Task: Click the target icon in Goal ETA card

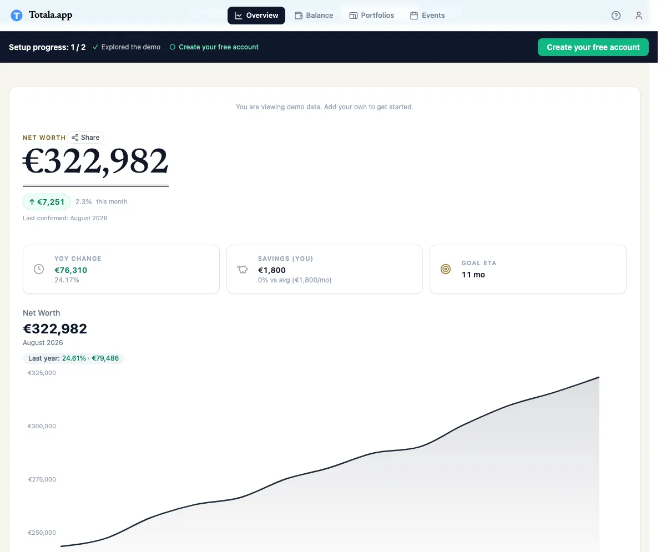Action: (x=446, y=269)
